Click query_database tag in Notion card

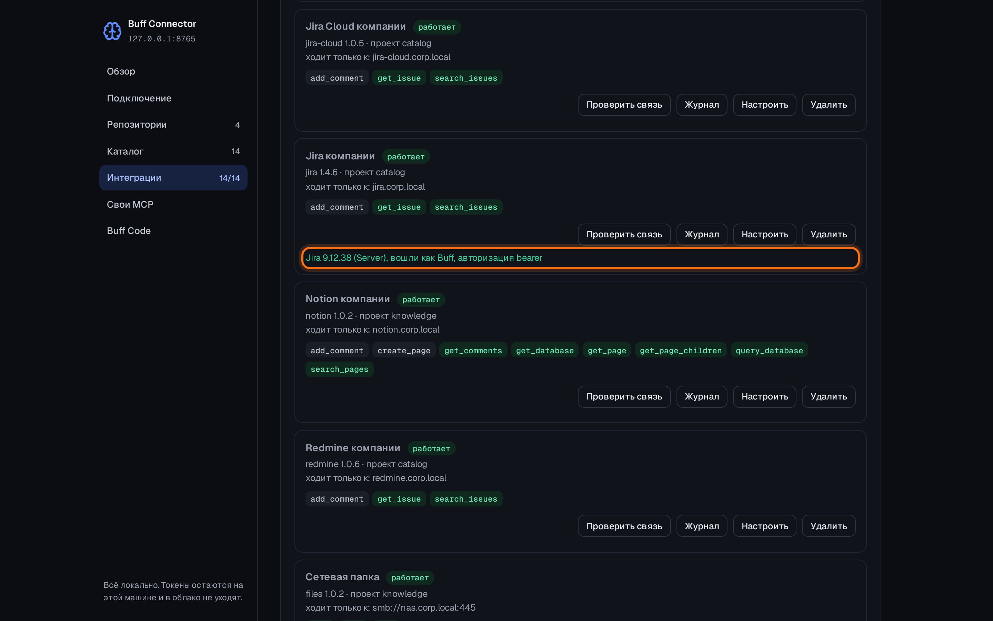[769, 351]
